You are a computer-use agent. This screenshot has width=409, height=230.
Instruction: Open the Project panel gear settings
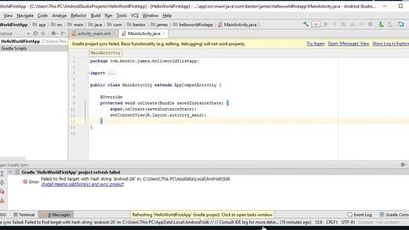coord(54,33)
